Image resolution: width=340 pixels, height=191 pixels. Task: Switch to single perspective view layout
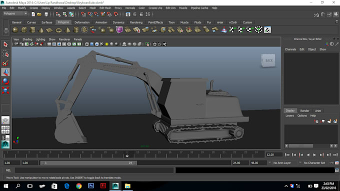[5, 120]
